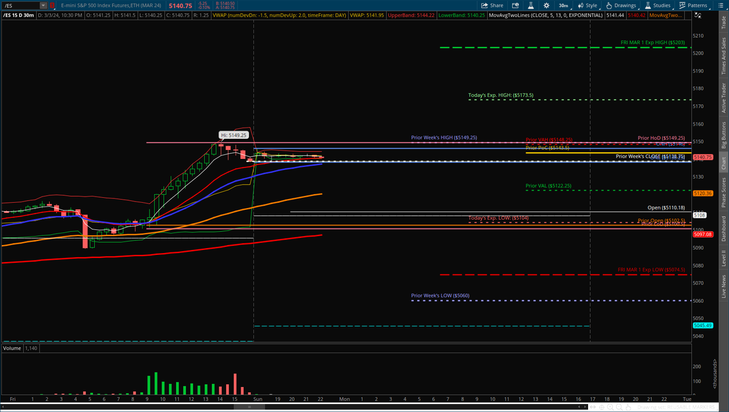Open the chart clock/news icon next to Share
Viewport: 729px width, 412px height.
(x=515, y=5)
